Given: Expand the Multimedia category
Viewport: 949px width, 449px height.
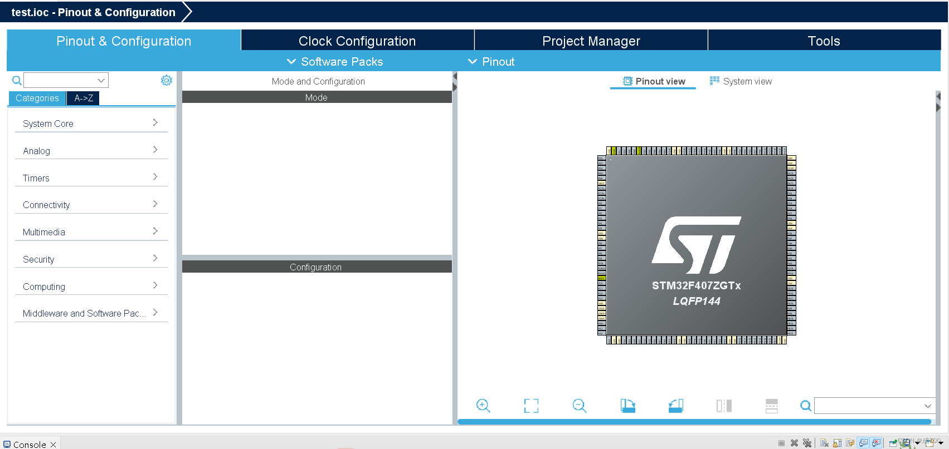Looking at the screenshot, I should (x=91, y=231).
